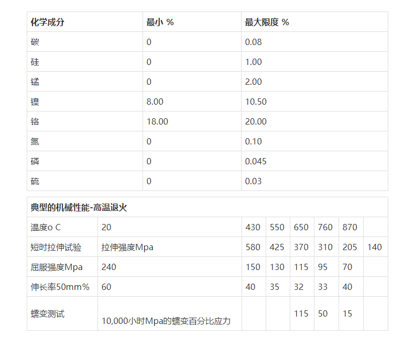Click creep test value 15
Viewport: 414px width, 337px height.
coord(347,314)
